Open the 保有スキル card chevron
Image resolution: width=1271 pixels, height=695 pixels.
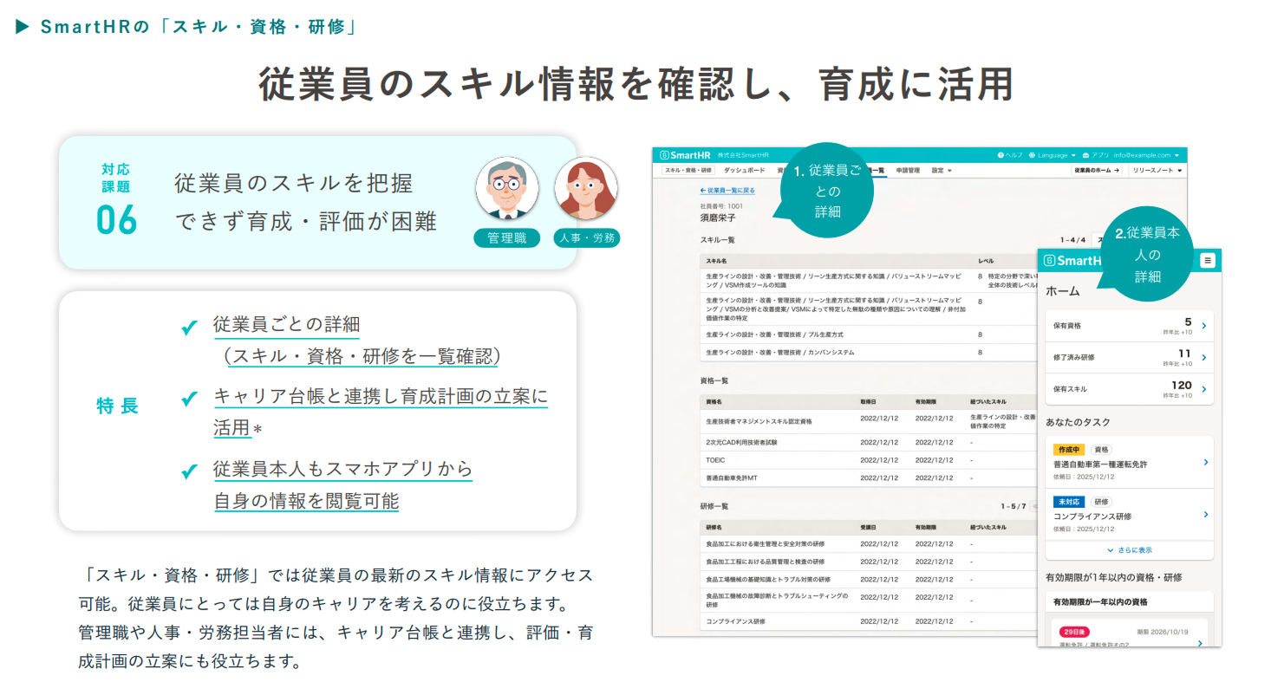1204,389
